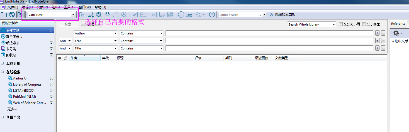Open Contains dropdown in Author row

click(142, 33)
